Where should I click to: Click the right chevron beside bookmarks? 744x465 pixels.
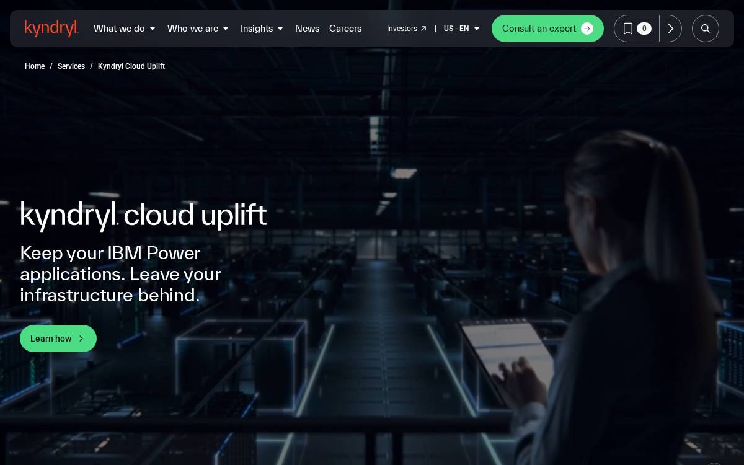[670, 29]
